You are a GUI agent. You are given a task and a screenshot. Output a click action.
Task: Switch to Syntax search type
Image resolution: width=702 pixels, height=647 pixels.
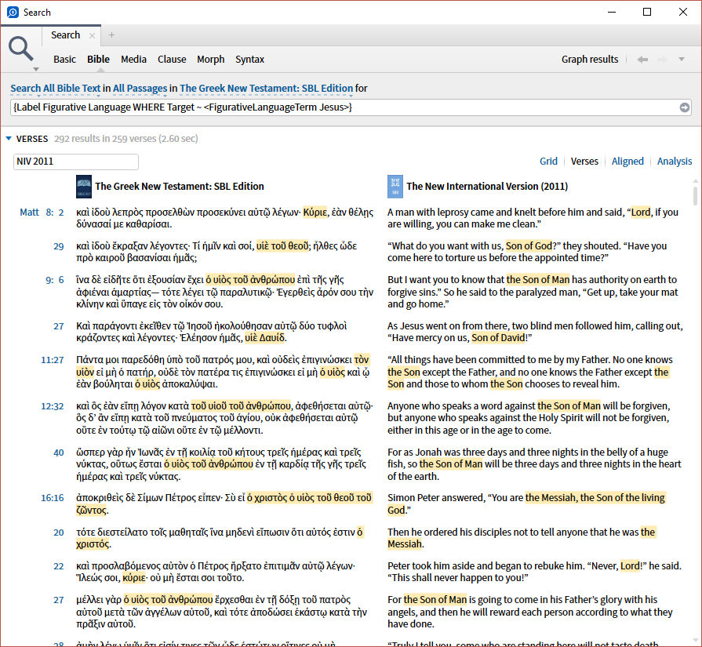pos(250,59)
